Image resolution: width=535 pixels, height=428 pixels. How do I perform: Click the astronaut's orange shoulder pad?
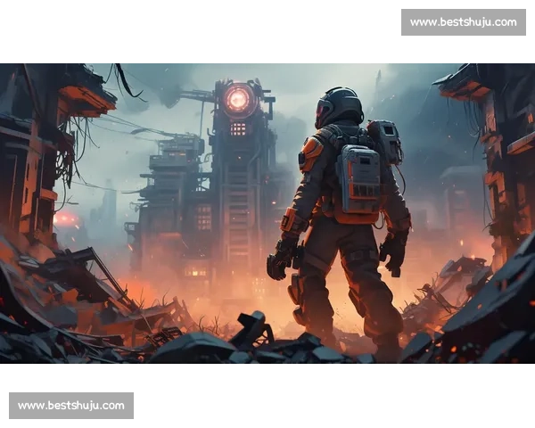311,153
